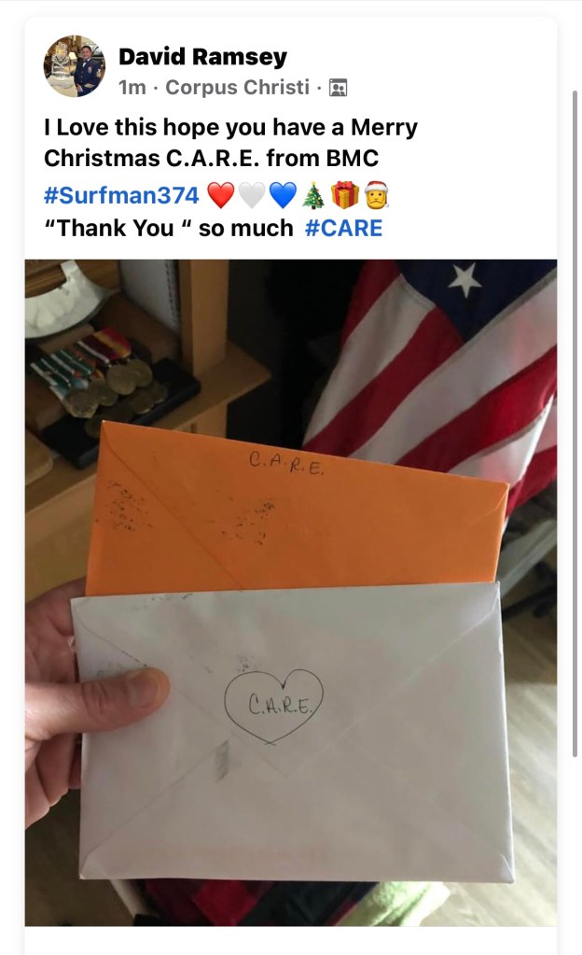Click the white heart emoji
This screenshot has width=582, height=955.
[252, 195]
